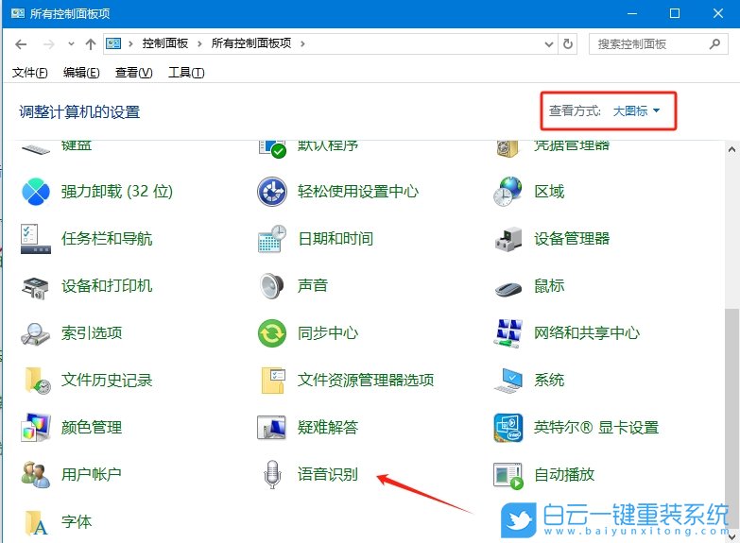740x543 pixels.
Task: Open the 日期和时间 calendar icon
Action: pos(272,239)
